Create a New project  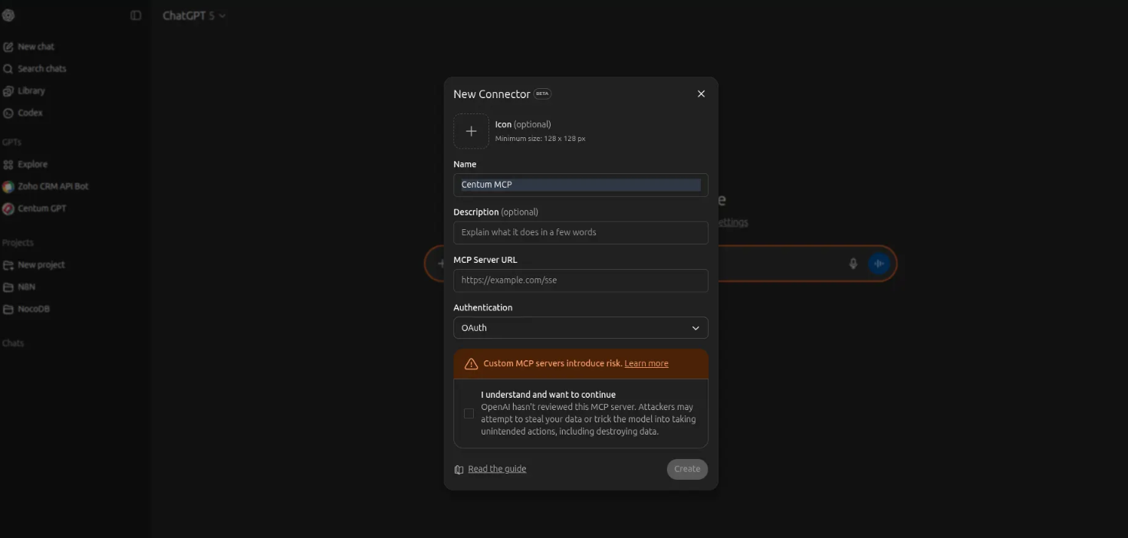(x=41, y=265)
